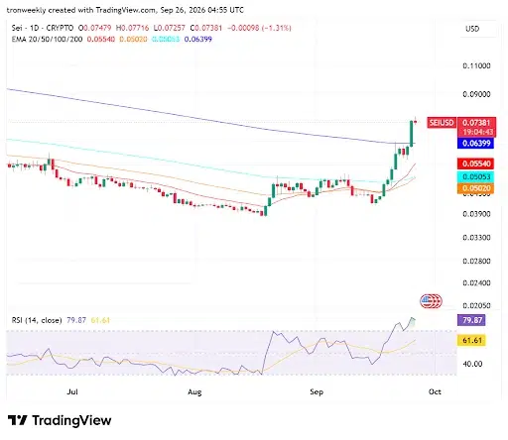Click the 0.09000 price axis label
This screenshot has width=508, height=440.
click(x=476, y=94)
